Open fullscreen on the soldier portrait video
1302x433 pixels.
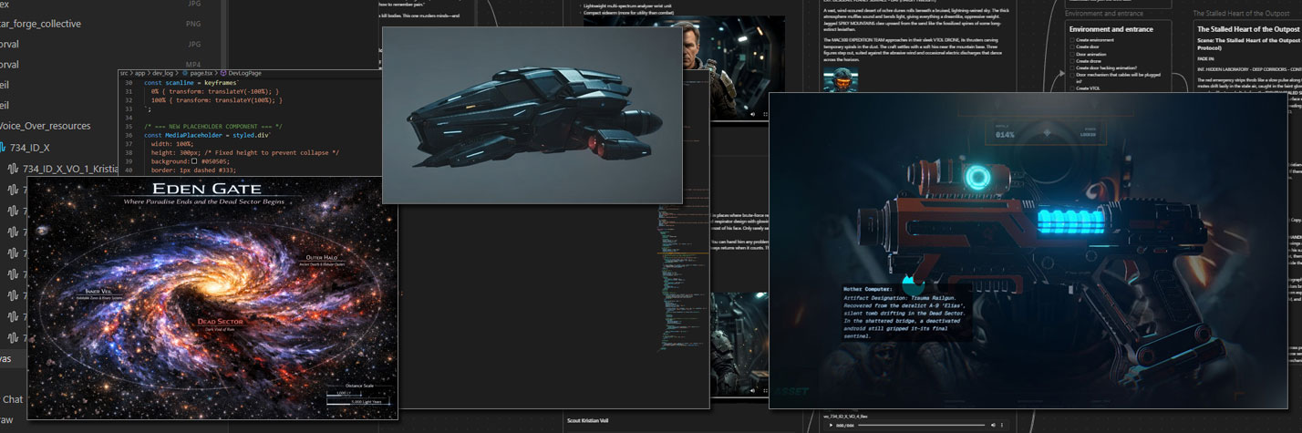point(765,115)
